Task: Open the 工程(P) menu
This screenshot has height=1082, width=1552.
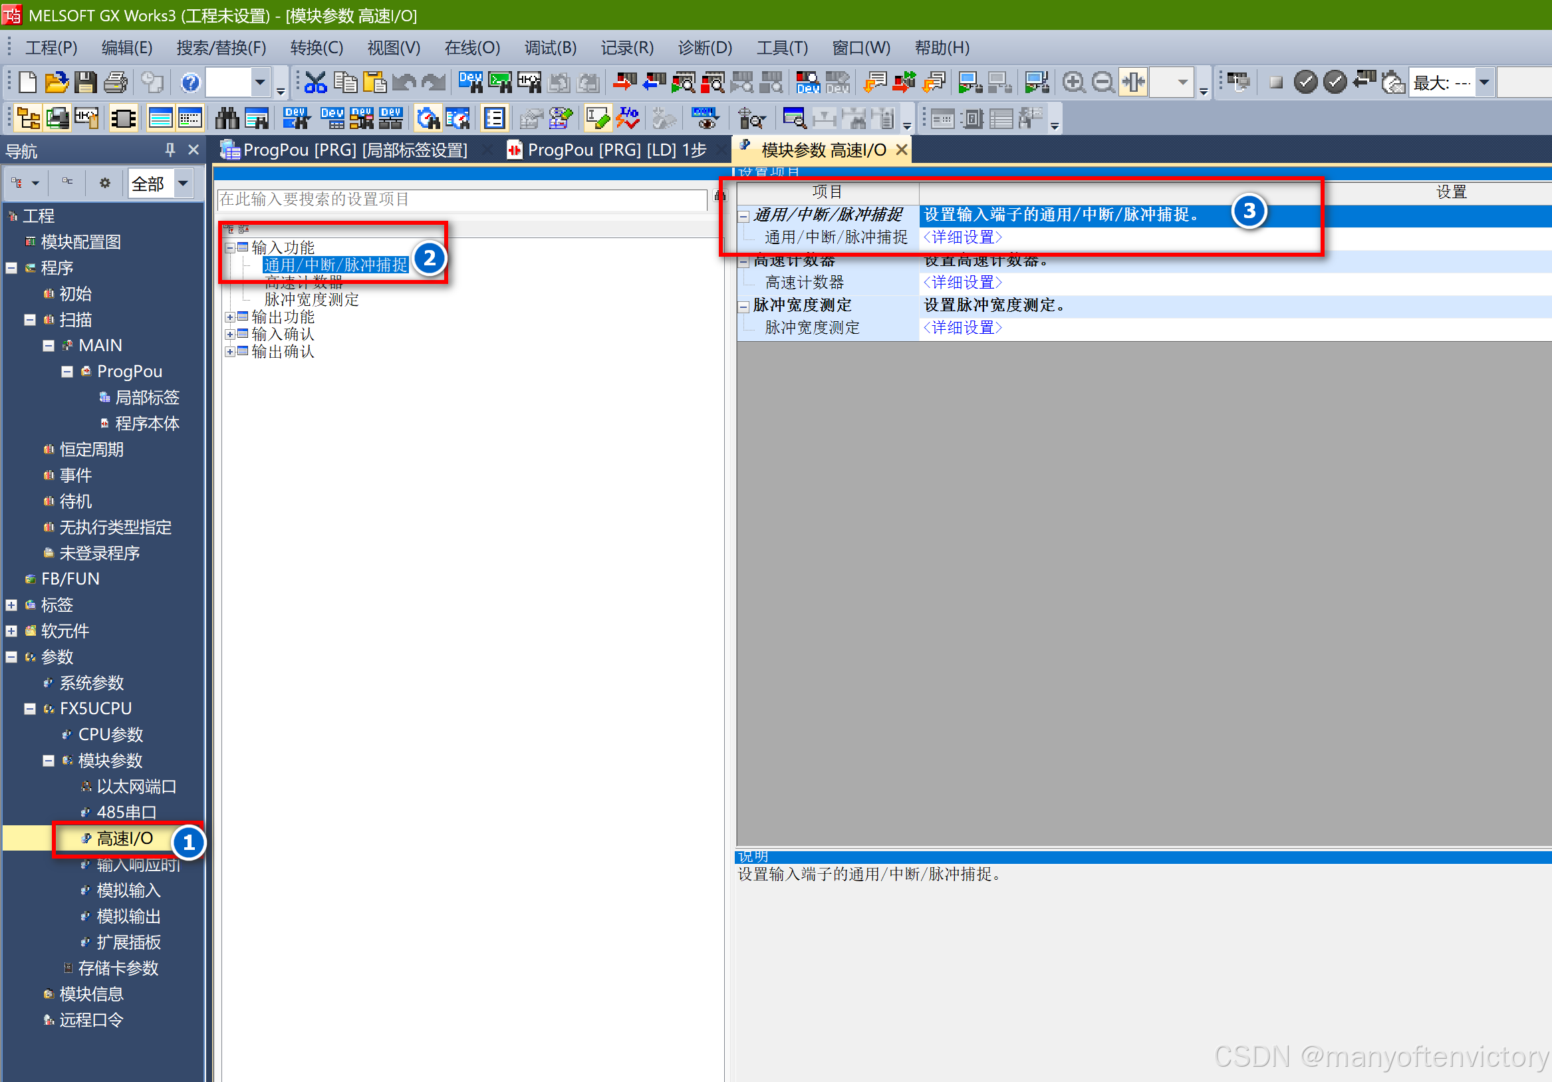Action: [x=51, y=48]
